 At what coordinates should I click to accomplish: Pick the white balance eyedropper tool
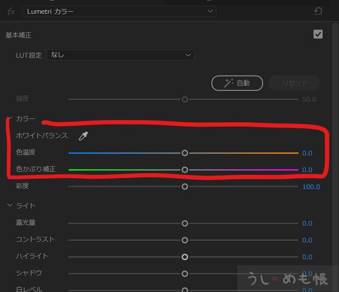pos(83,136)
